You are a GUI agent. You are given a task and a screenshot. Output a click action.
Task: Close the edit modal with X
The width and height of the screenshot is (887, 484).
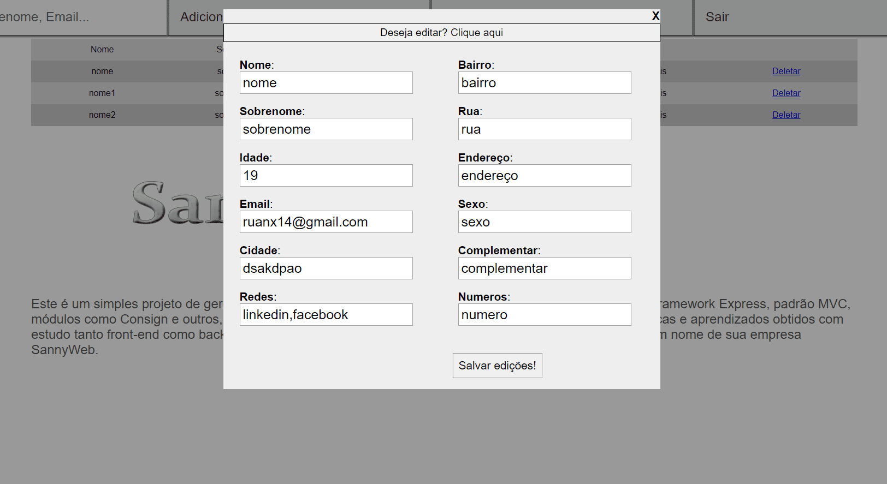point(655,16)
